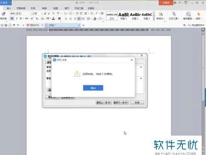Click the character shading icon

pos(59,19)
